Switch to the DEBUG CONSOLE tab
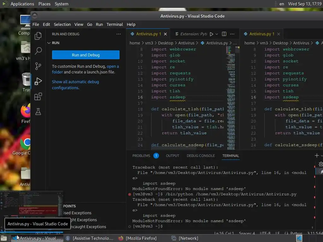 201,156
